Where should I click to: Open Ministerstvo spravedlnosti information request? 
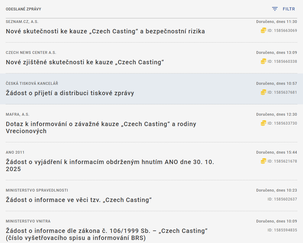(79, 200)
